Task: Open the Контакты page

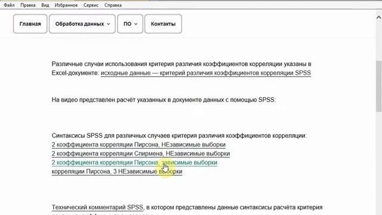Action: point(163,24)
